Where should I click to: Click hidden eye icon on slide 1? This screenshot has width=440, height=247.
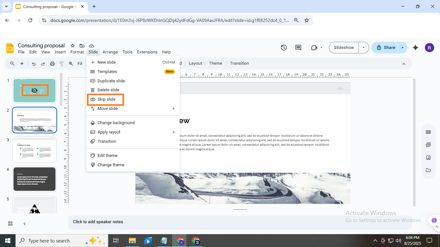[34, 90]
